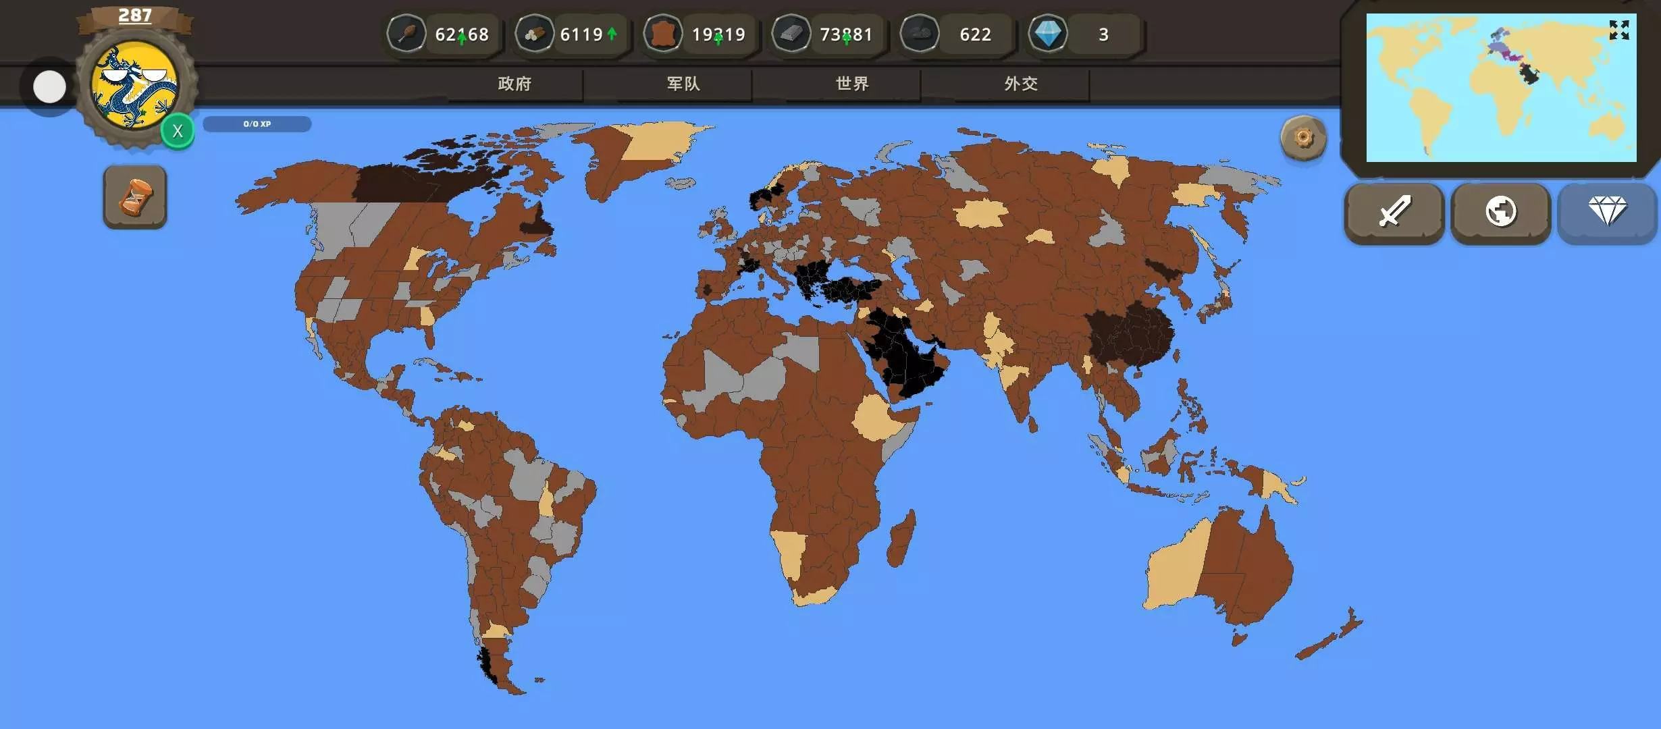Open the dragon flag nation emblem

(x=135, y=84)
